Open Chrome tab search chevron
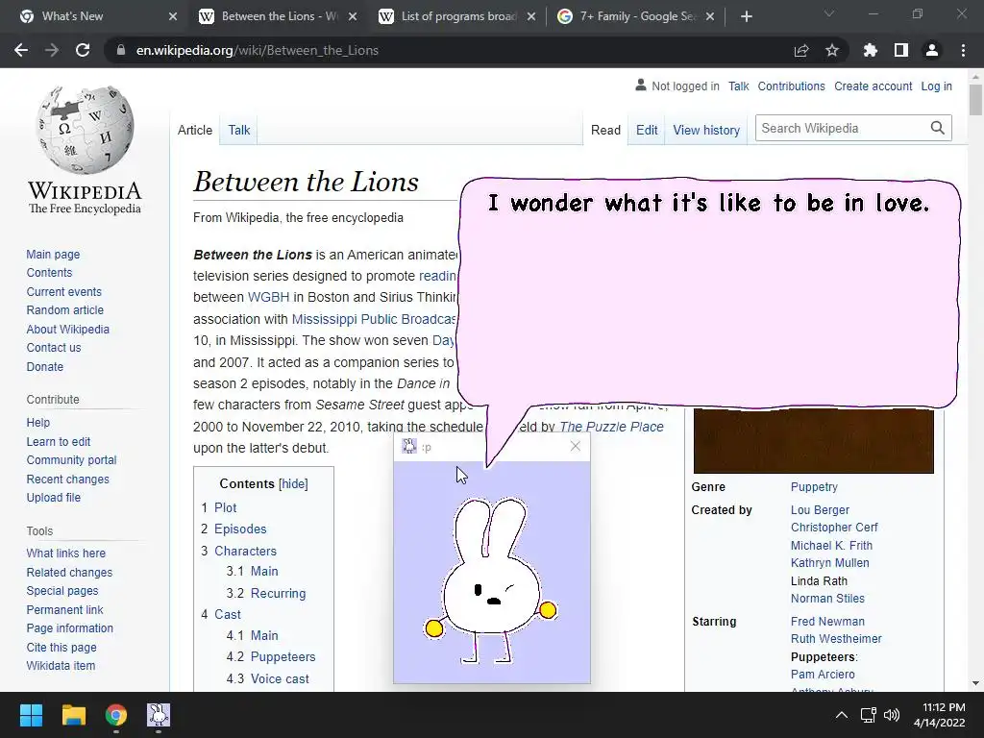This screenshot has width=984, height=738. [829, 13]
